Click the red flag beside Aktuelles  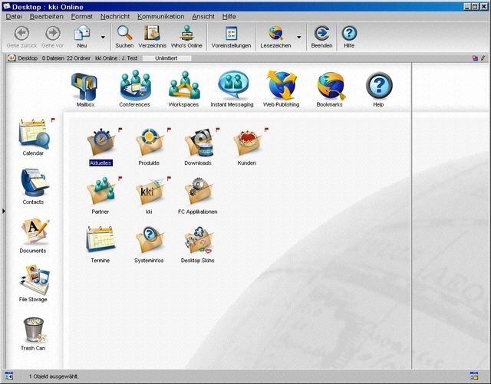click(x=120, y=130)
